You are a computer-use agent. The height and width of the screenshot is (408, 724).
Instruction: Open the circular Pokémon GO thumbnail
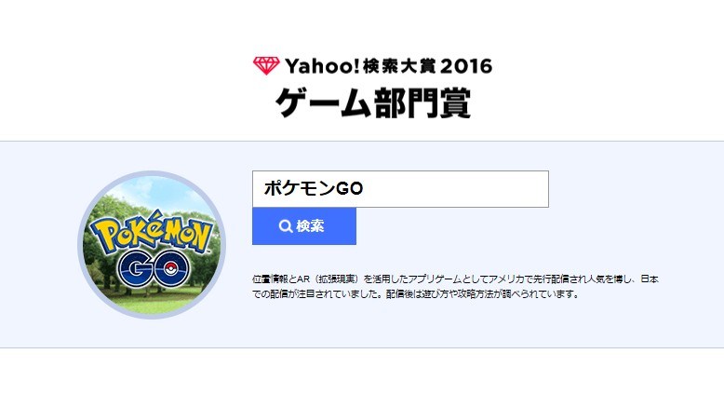(x=152, y=245)
